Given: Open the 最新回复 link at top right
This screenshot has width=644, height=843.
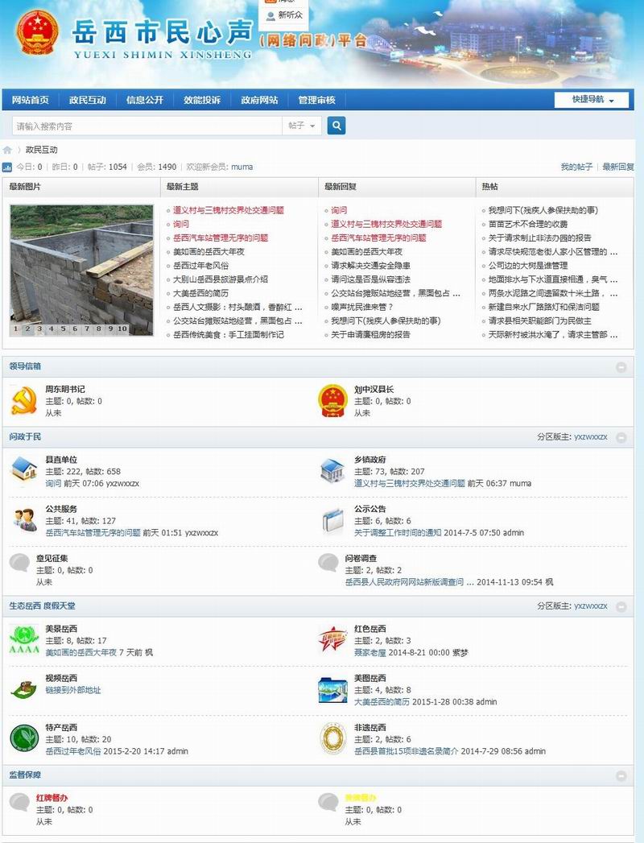Looking at the screenshot, I should (x=618, y=167).
